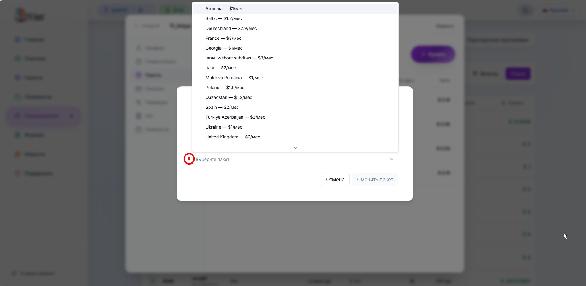Select the Poland $1.9 package
This screenshot has width=586, height=286.
pos(225,88)
